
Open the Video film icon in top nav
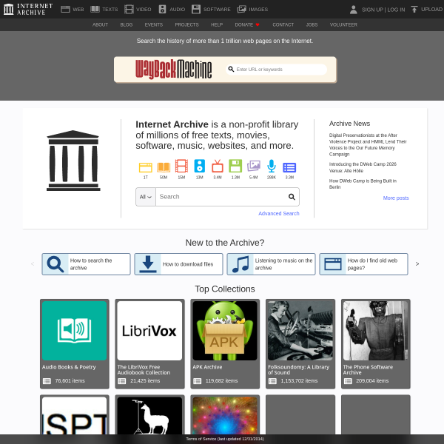tap(129, 10)
